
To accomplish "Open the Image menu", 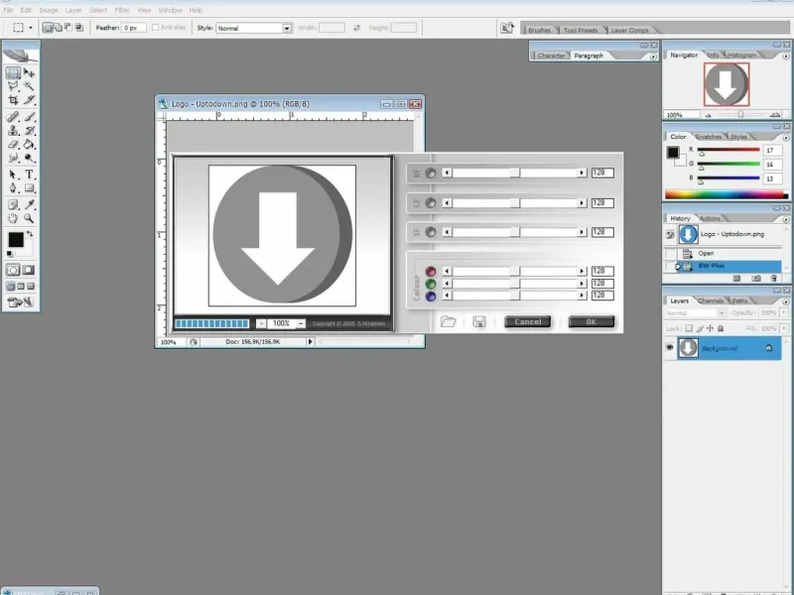I will coord(49,10).
